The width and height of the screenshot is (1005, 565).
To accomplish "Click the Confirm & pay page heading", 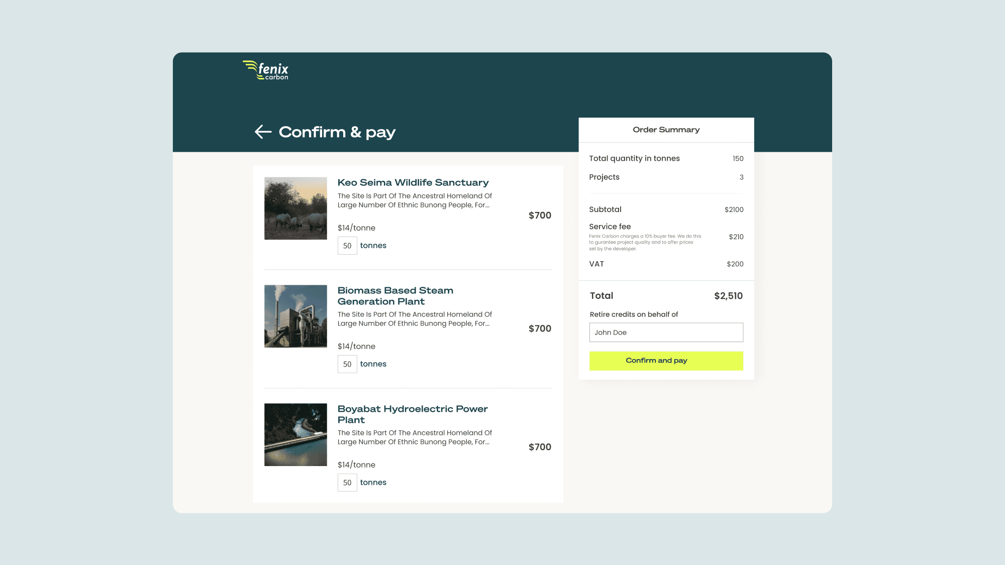I will point(337,132).
